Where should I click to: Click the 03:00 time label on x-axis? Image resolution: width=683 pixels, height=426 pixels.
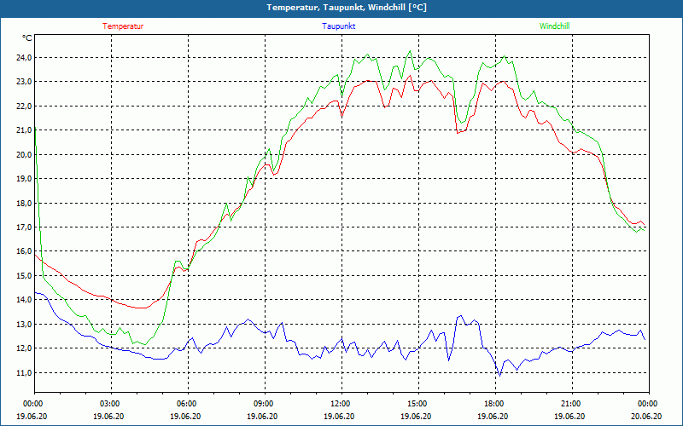pyautogui.click(x=109, y=404)
